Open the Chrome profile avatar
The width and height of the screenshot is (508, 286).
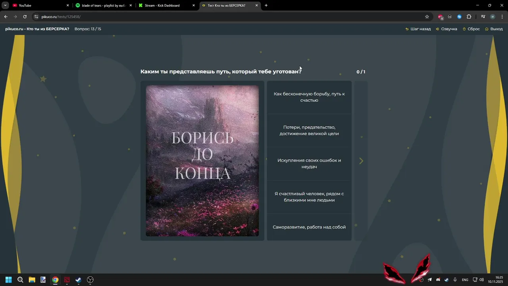493,17
